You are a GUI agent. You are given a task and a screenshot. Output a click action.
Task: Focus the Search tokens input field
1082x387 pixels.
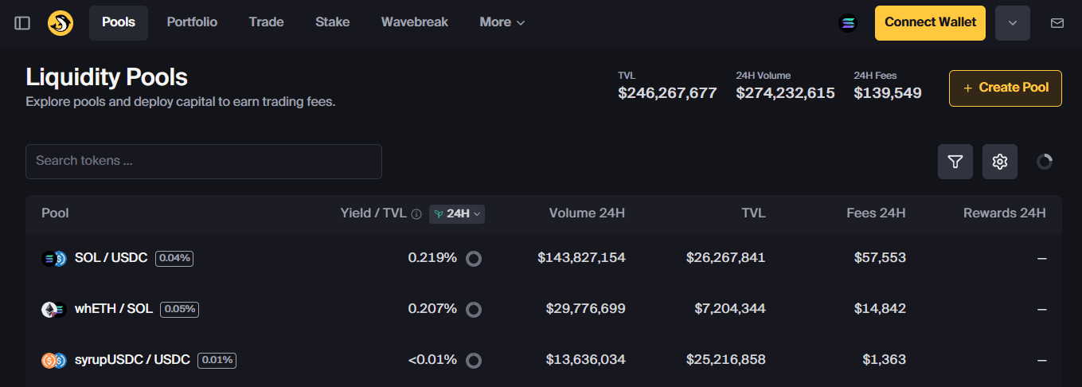[204, 162]
